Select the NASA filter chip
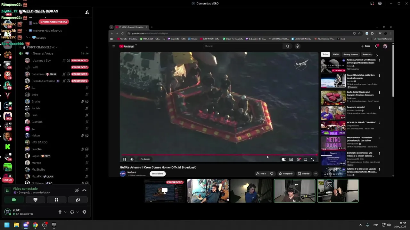Screen dimensions: 410x230 pos(336,54)
